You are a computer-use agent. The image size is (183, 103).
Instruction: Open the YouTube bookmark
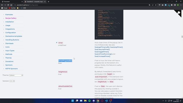12,8
